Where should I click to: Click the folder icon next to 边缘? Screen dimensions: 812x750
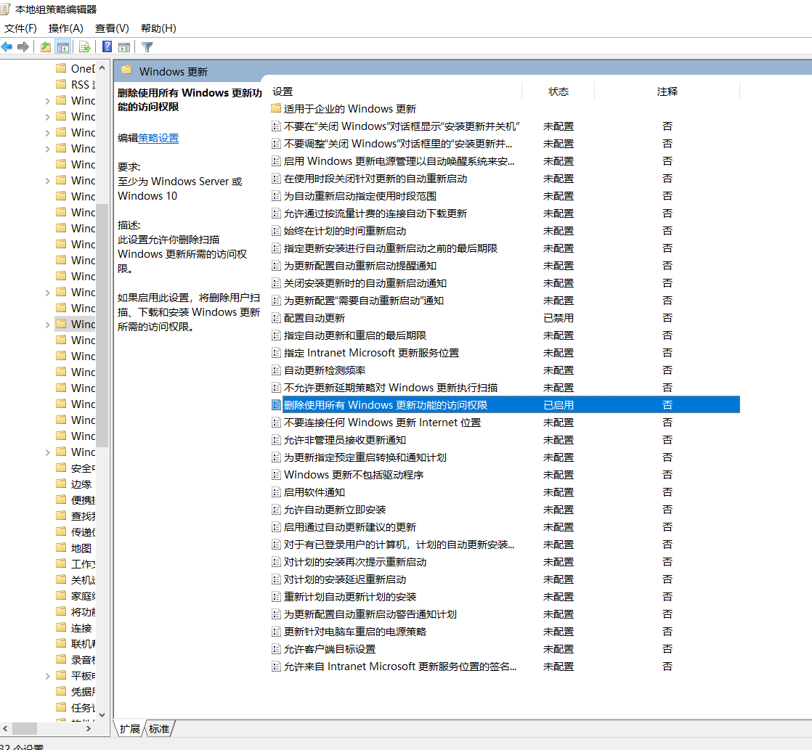(61, 484)
